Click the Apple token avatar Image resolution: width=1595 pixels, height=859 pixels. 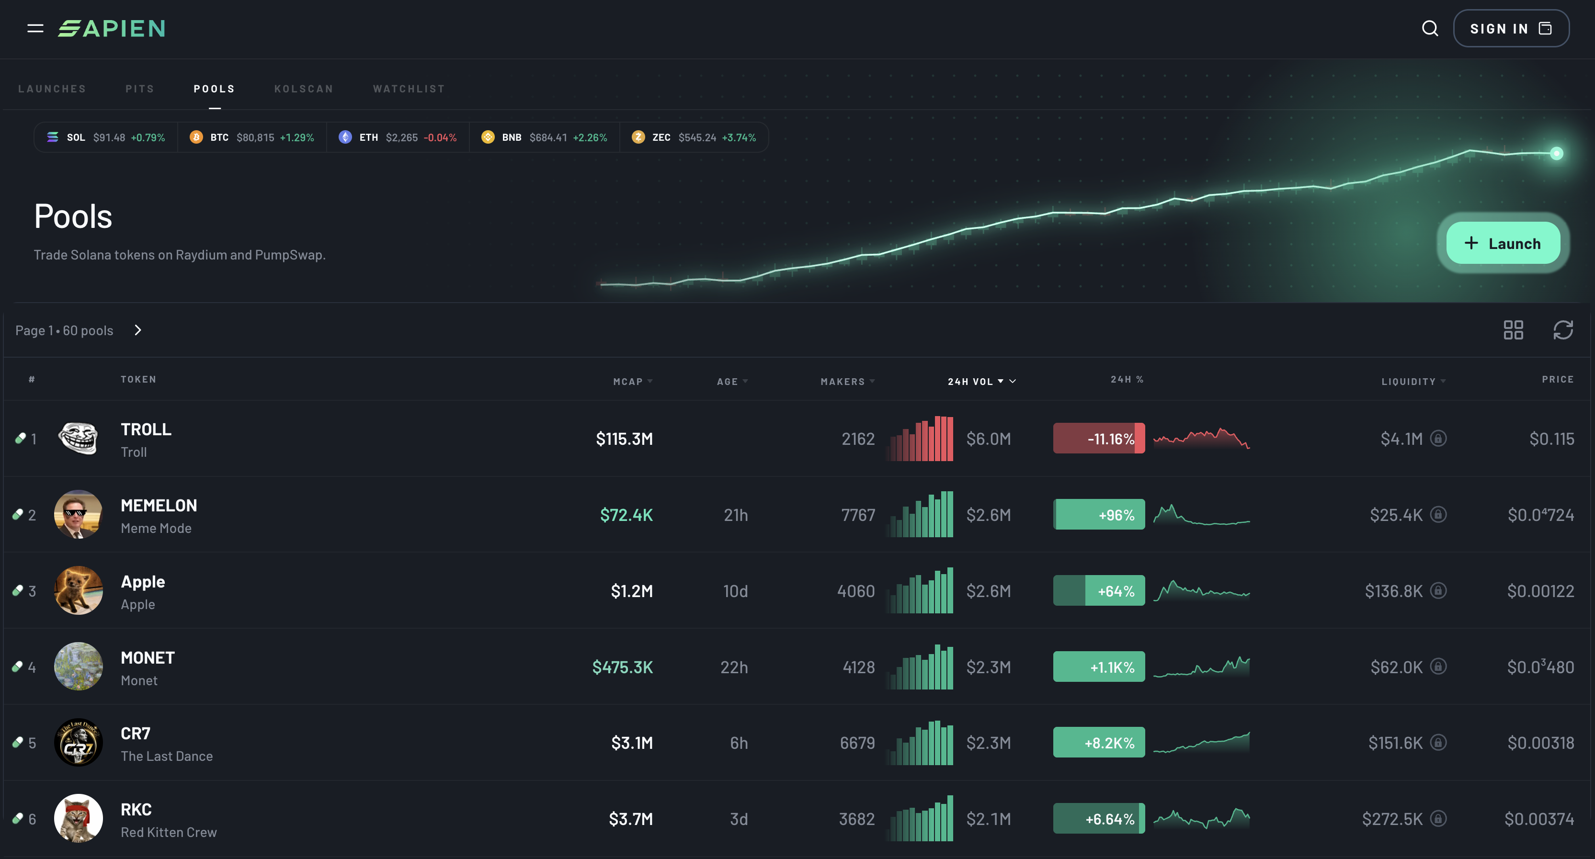(78, 590)
